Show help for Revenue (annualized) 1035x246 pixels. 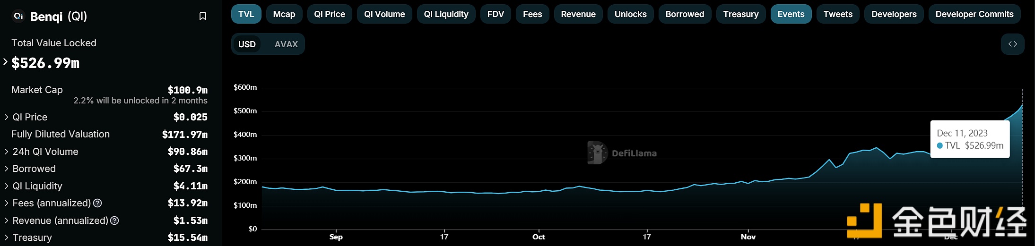click(114, 221)
